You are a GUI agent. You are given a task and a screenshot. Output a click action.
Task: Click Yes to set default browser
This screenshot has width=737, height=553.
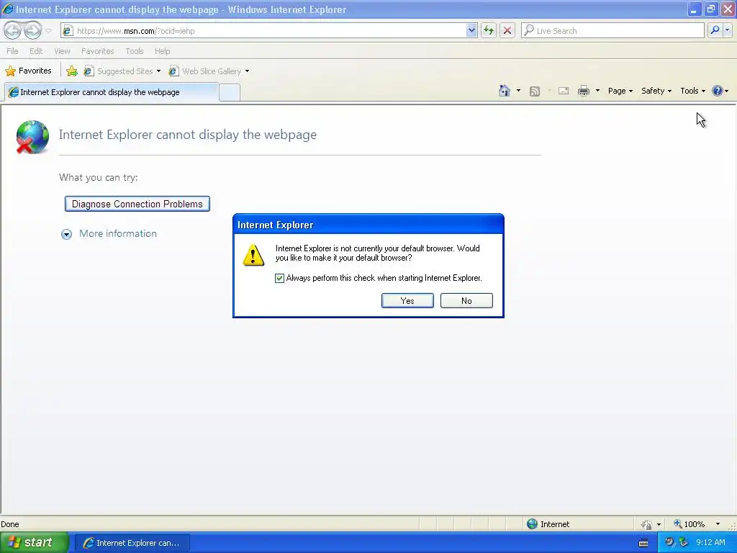tap(407, 301)
